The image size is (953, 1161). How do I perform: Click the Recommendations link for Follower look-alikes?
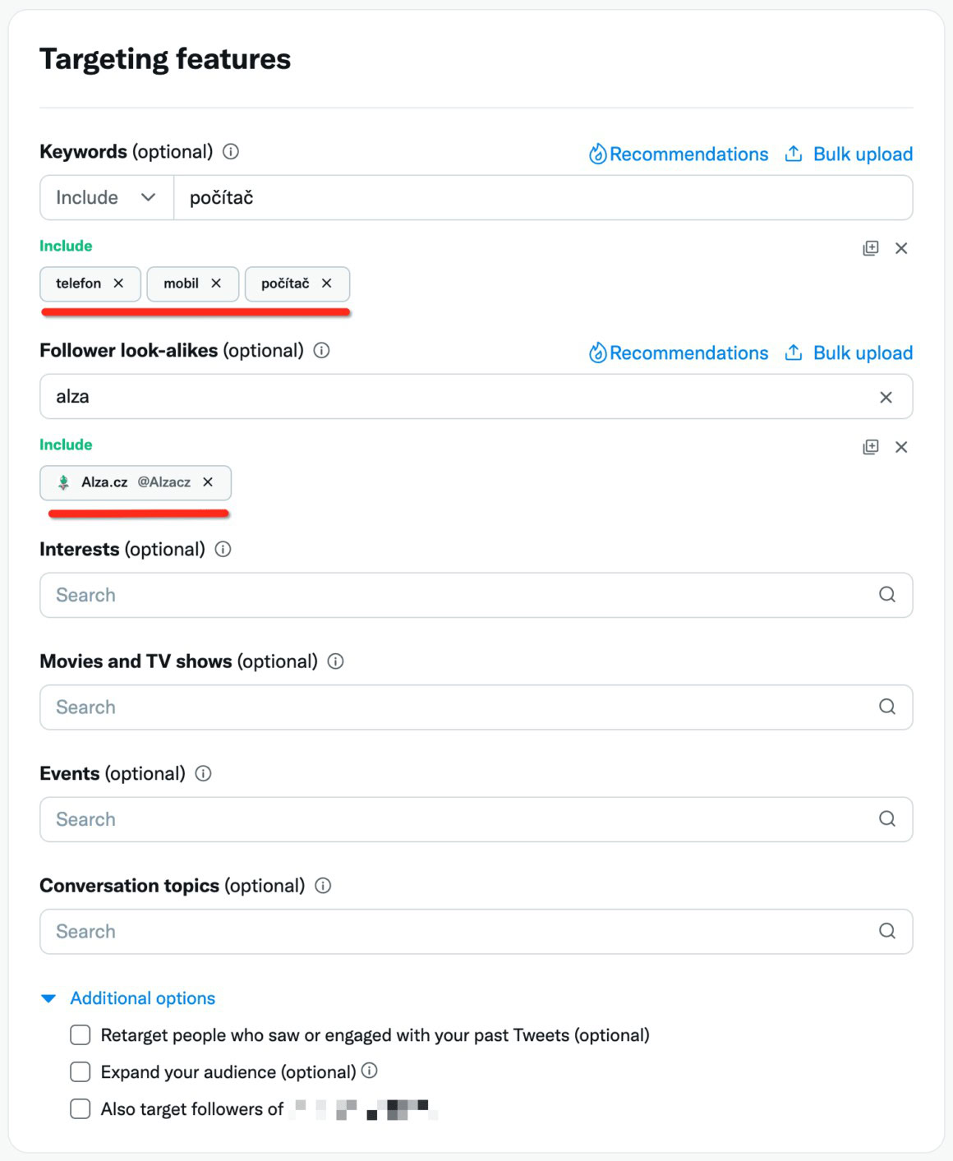[x=688, y=352]
